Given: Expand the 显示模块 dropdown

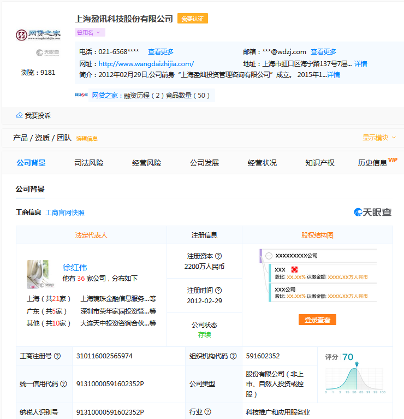Looking at the screenshot, I should pos(379,138).
